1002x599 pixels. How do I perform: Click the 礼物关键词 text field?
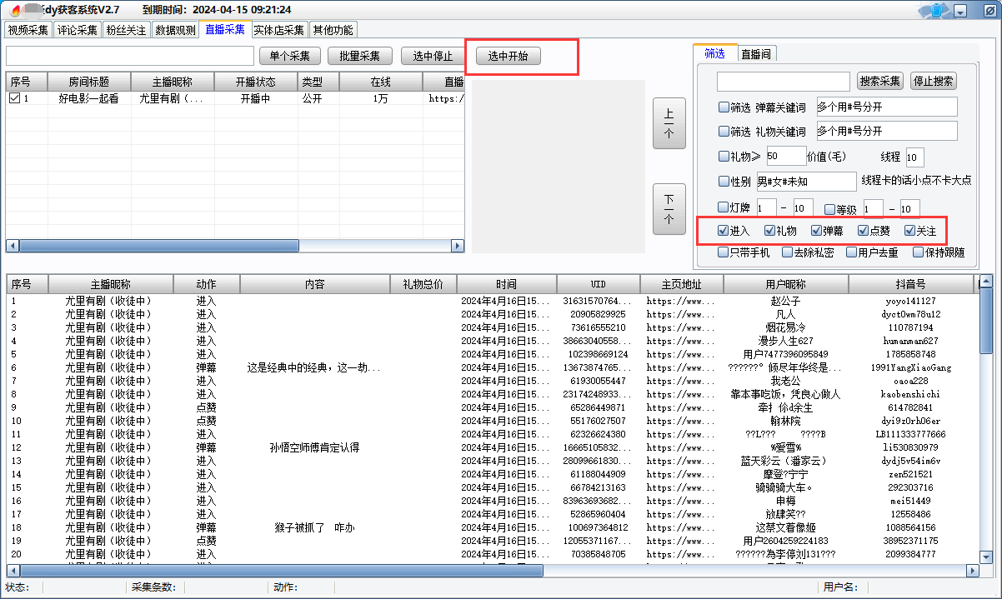tap(886, 131)
